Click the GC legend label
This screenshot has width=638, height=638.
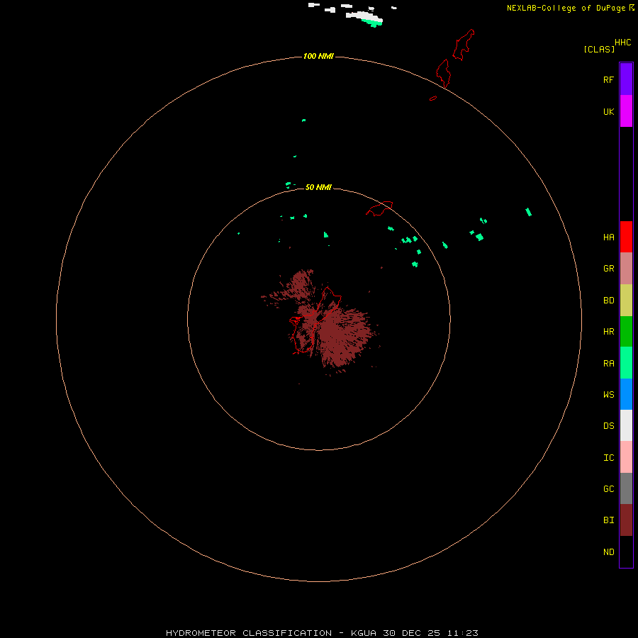click(x=608, y=489)
